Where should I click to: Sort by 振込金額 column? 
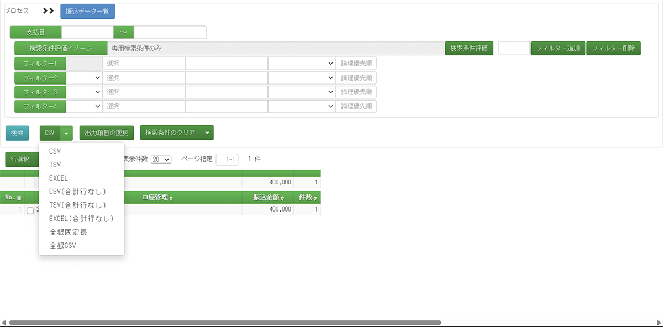(269, 197)
